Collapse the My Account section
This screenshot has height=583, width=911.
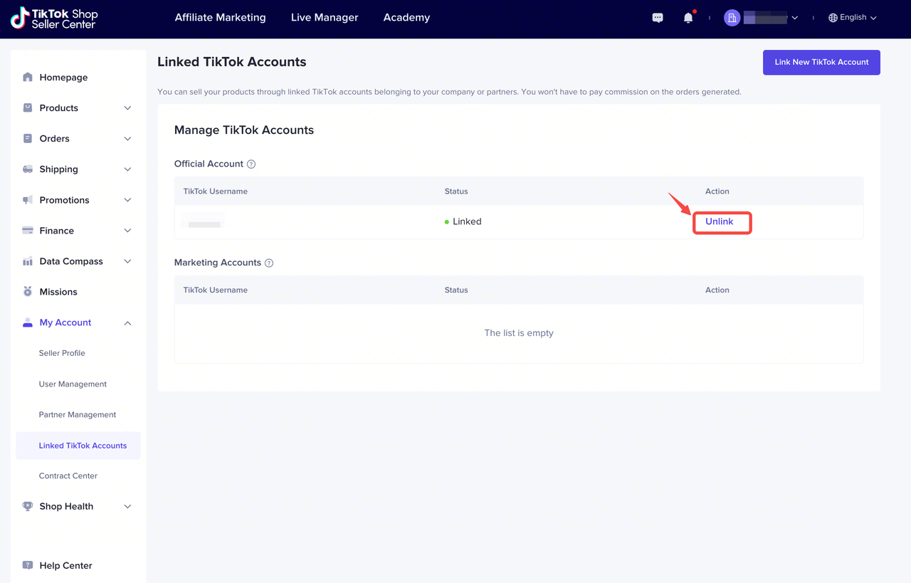[127, 323]
